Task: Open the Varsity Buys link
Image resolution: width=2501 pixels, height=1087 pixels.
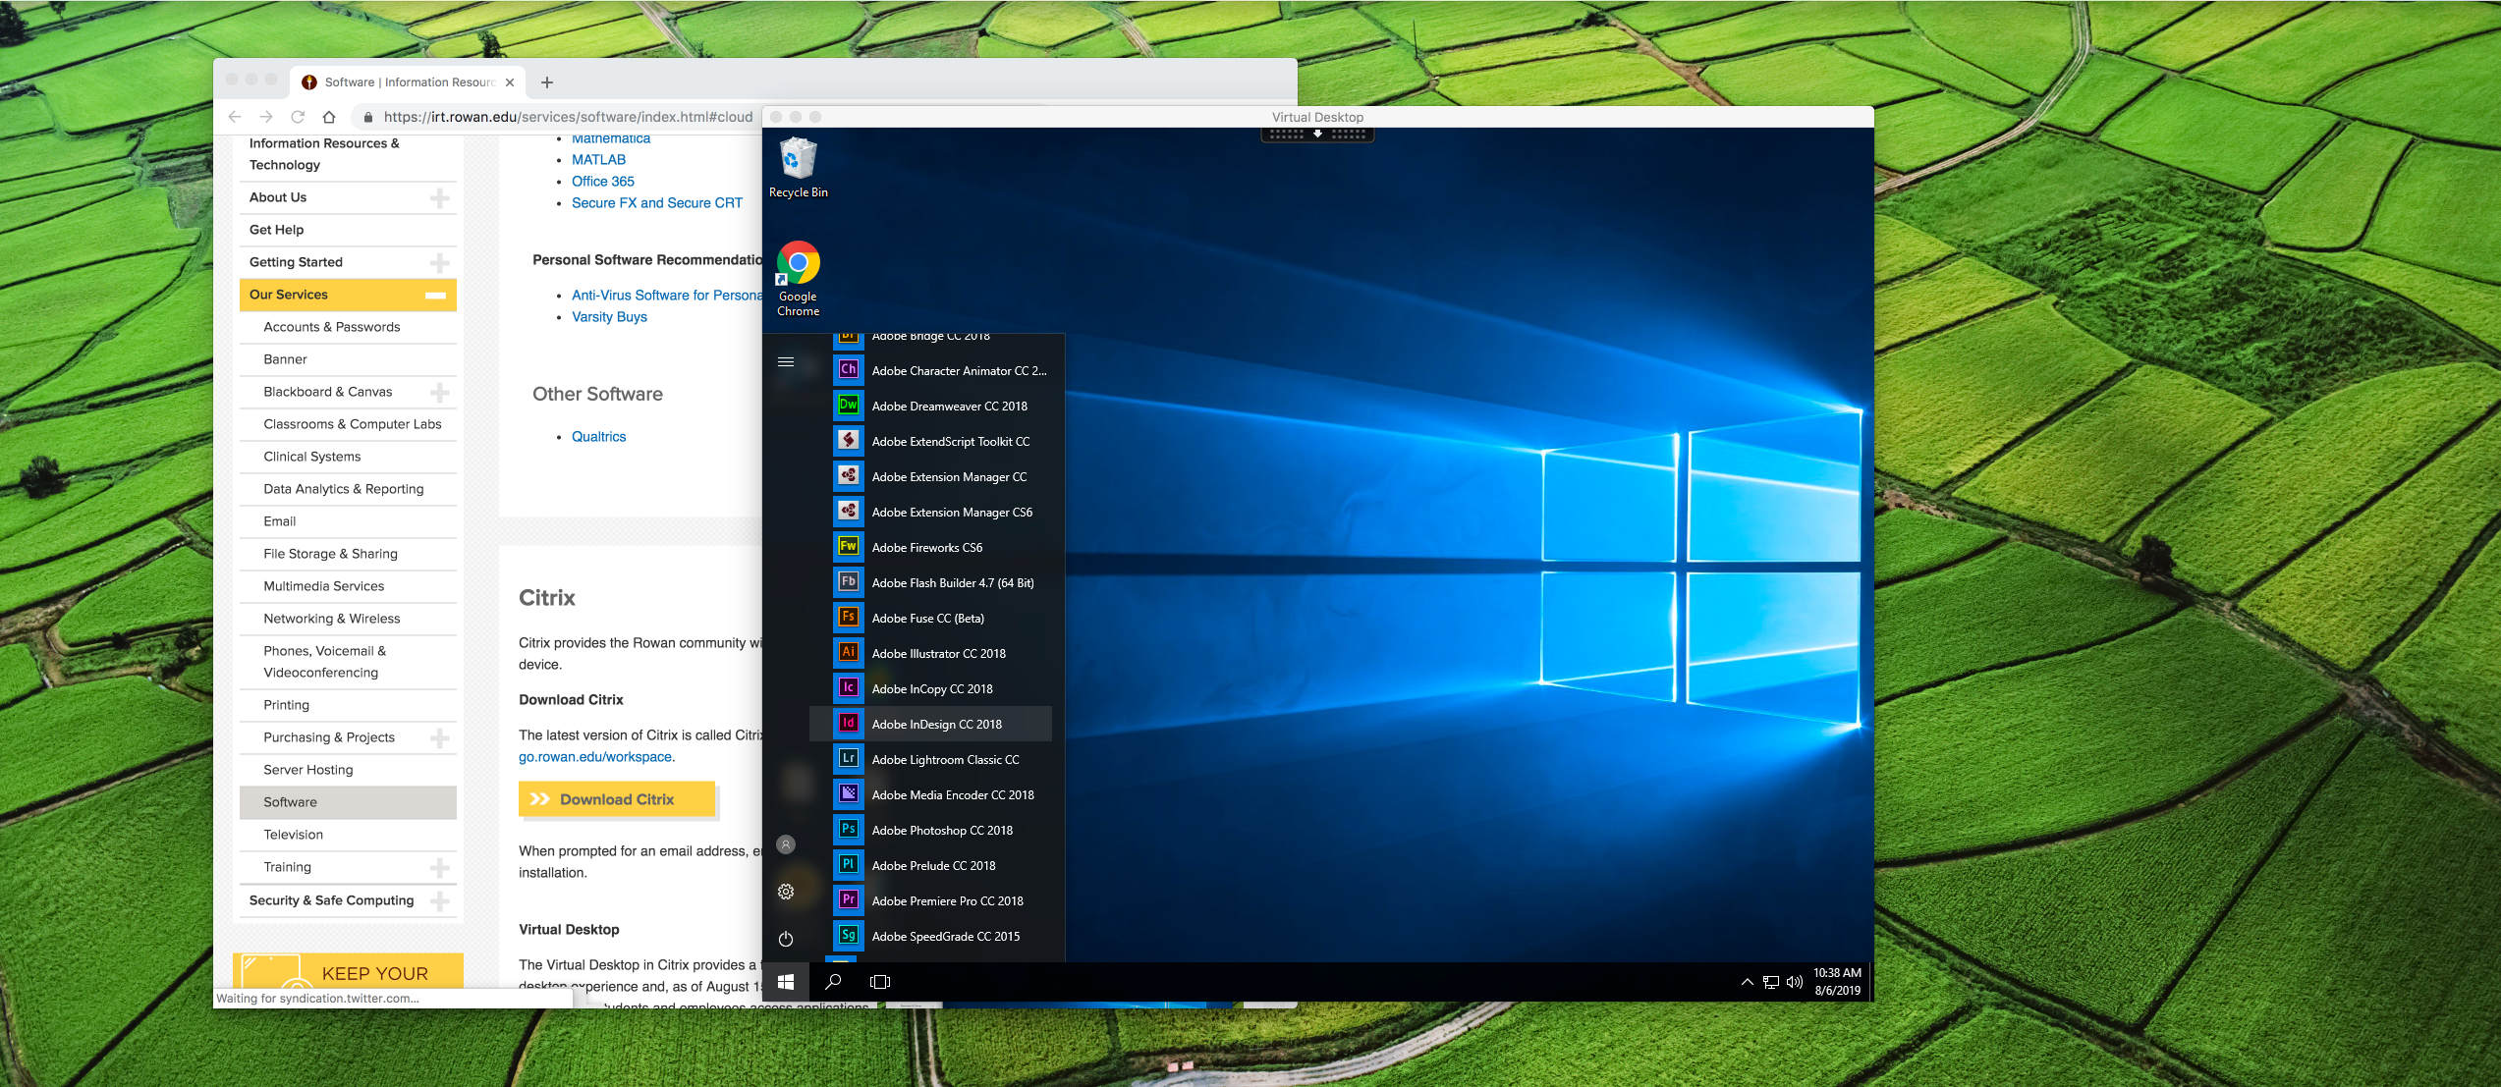Action: (609, 317)
